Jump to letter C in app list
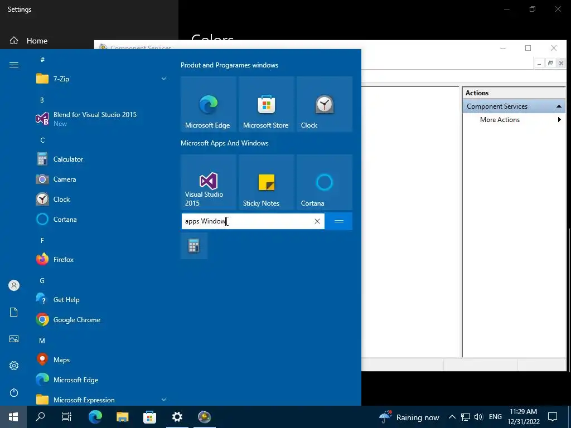This screenshot has width=571, height=428. 42,140
